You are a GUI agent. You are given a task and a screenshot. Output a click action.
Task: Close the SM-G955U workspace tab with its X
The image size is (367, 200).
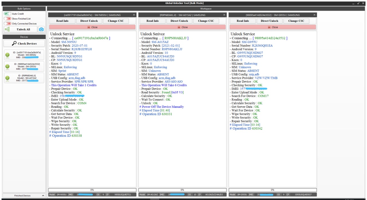point(315,15)
